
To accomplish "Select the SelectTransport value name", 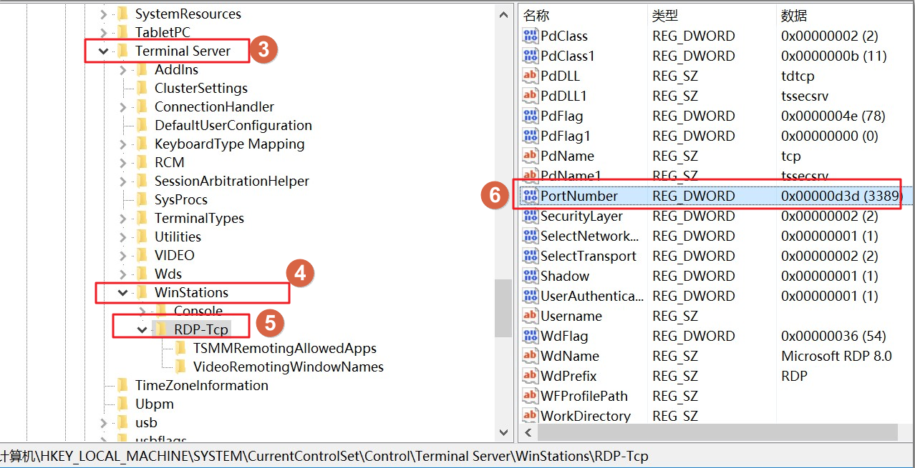I will (x=589, y=256).
